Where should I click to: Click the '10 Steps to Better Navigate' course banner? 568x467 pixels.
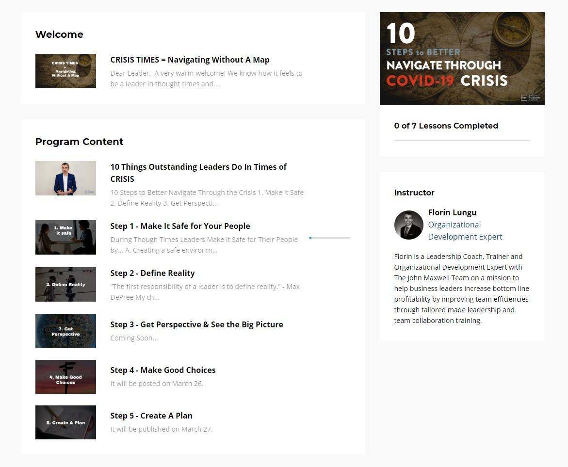coord(462,59)
